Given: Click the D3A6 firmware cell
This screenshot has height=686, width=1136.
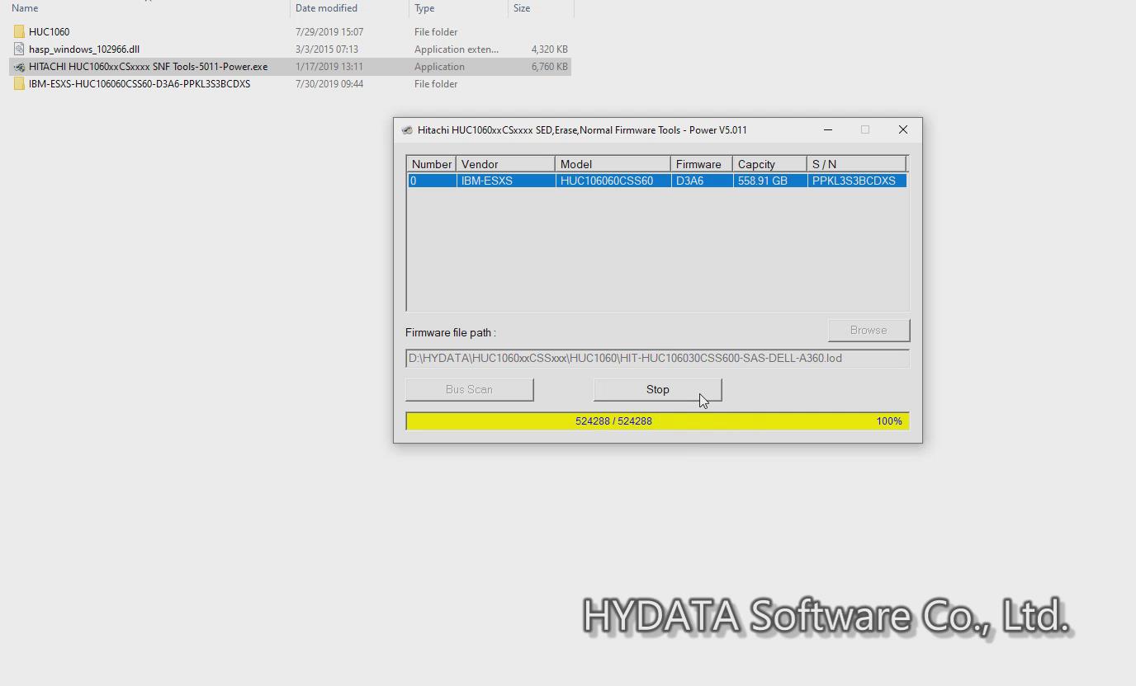Looking at the screenshot, I should [x=702, y=181].
